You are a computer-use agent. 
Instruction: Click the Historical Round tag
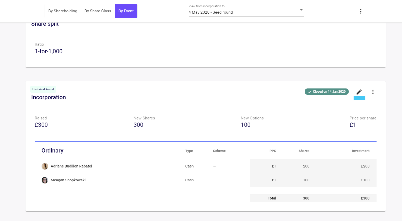point(43,89)
